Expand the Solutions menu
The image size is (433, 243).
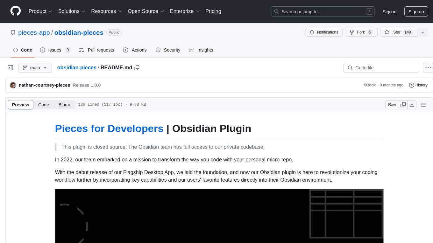pyautogui.click(x=72, y=11)
